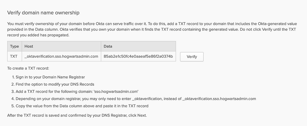
Task: Click the full _oktaverification.sso.hogwartsadmin.com text in step 4
Action: [219, 99]
